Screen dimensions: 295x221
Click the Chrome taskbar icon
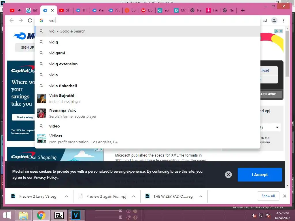[41, 215]
